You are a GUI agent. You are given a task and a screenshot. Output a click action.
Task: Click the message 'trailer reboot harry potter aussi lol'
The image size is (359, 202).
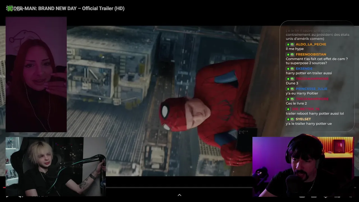(x=315, y=114)
